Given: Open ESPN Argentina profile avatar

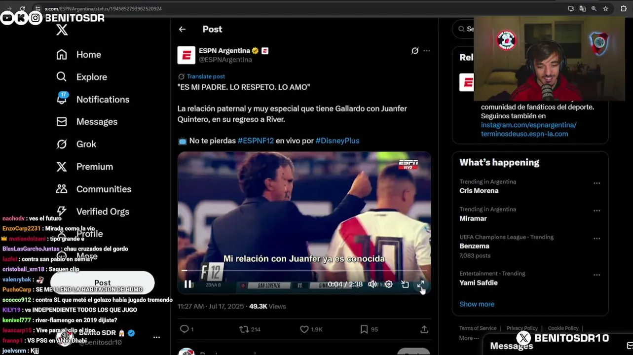Looking at the screenshot, I should pyautogui.click(x=186, y=55).
